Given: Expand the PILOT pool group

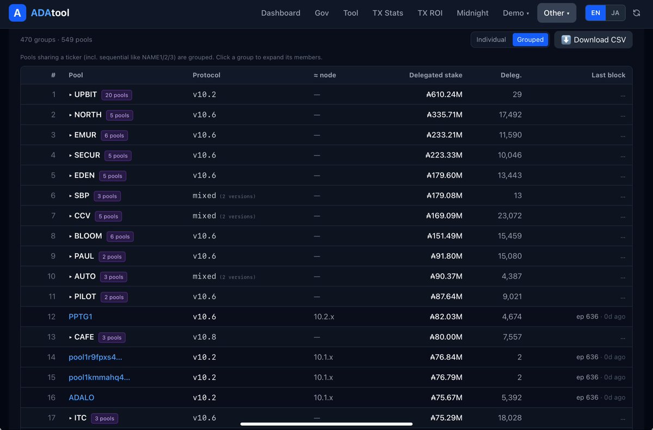Looking at the screenshot, I should (82, 296).
